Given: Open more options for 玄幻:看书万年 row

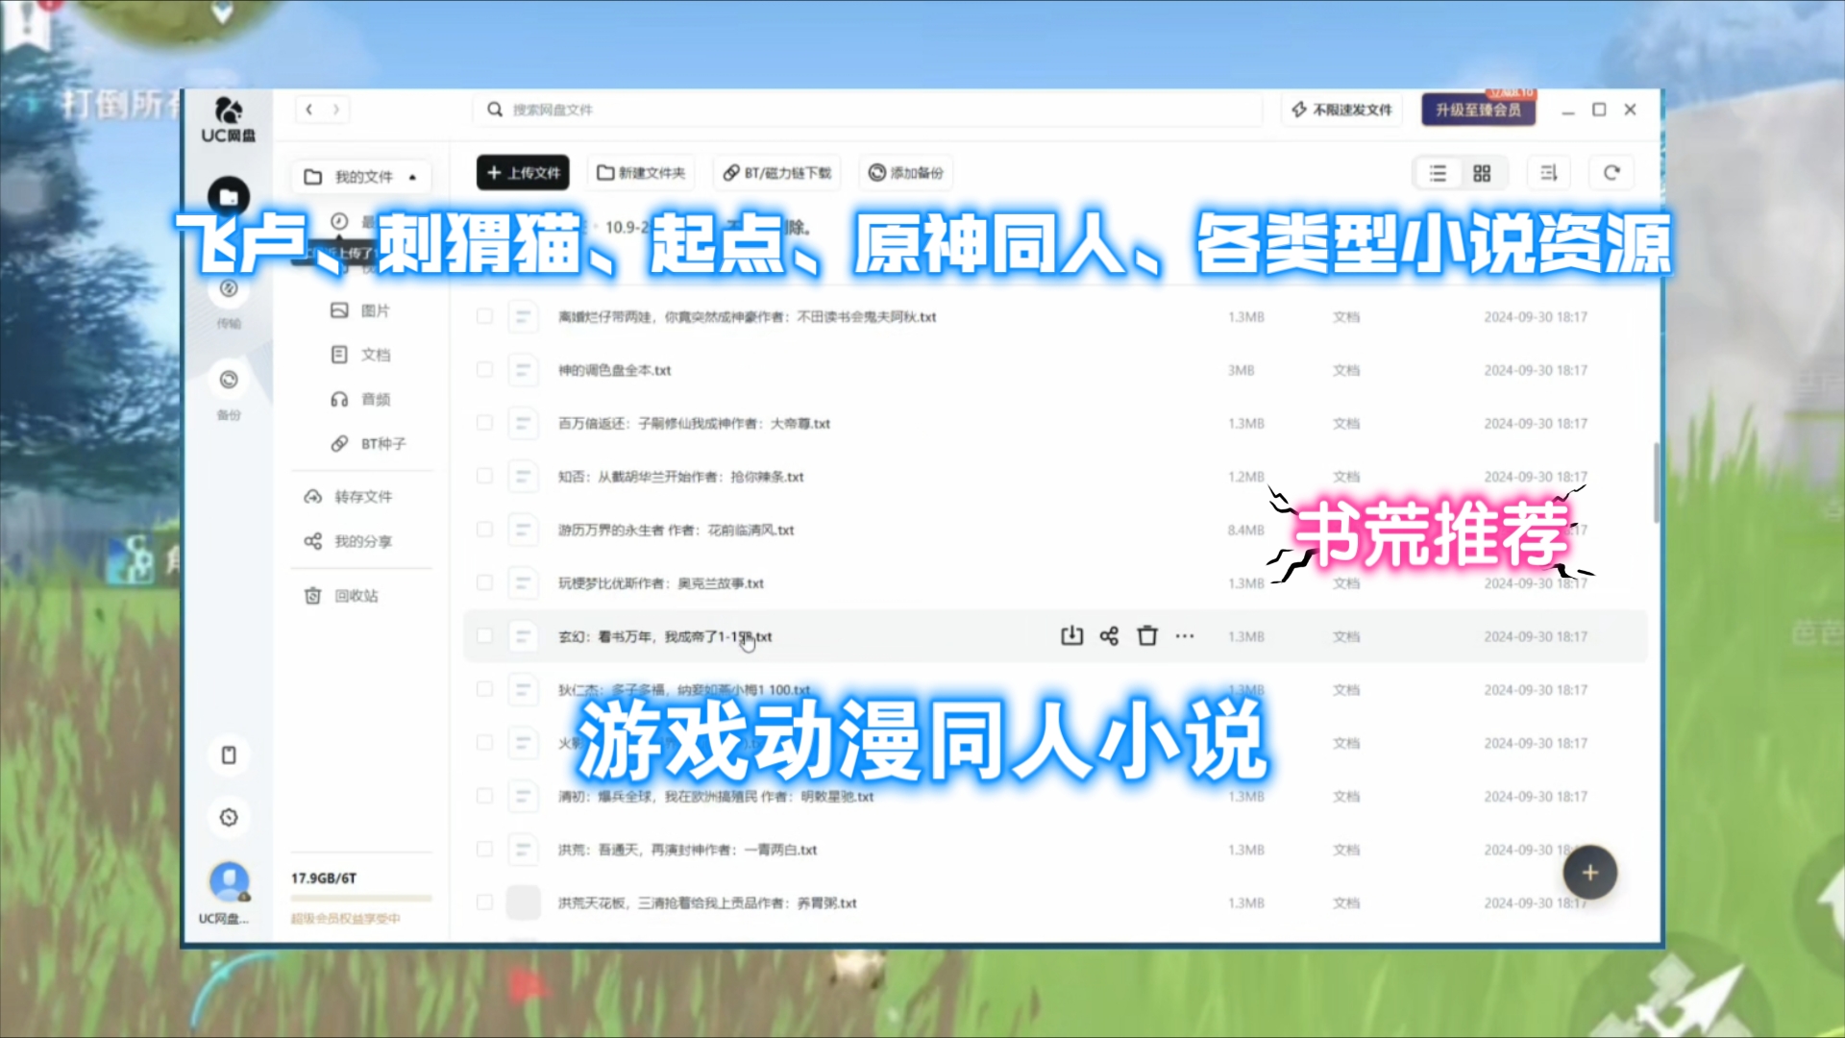Looking at the screenshot, I should coord(1185,636).
